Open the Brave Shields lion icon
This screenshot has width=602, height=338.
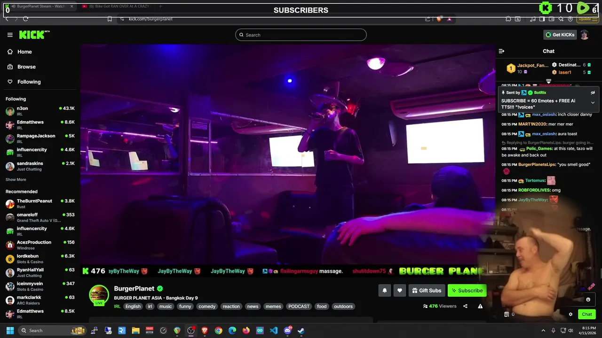[x=439, y=19]
